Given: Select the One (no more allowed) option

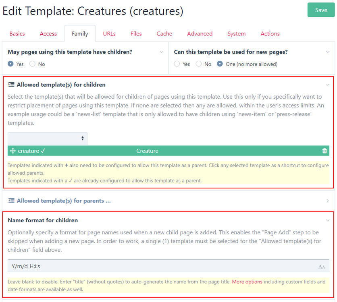Looking at the screenshot, I should point(220,64).
